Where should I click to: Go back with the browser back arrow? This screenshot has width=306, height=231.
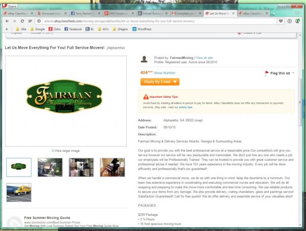[x=7, y=21]
